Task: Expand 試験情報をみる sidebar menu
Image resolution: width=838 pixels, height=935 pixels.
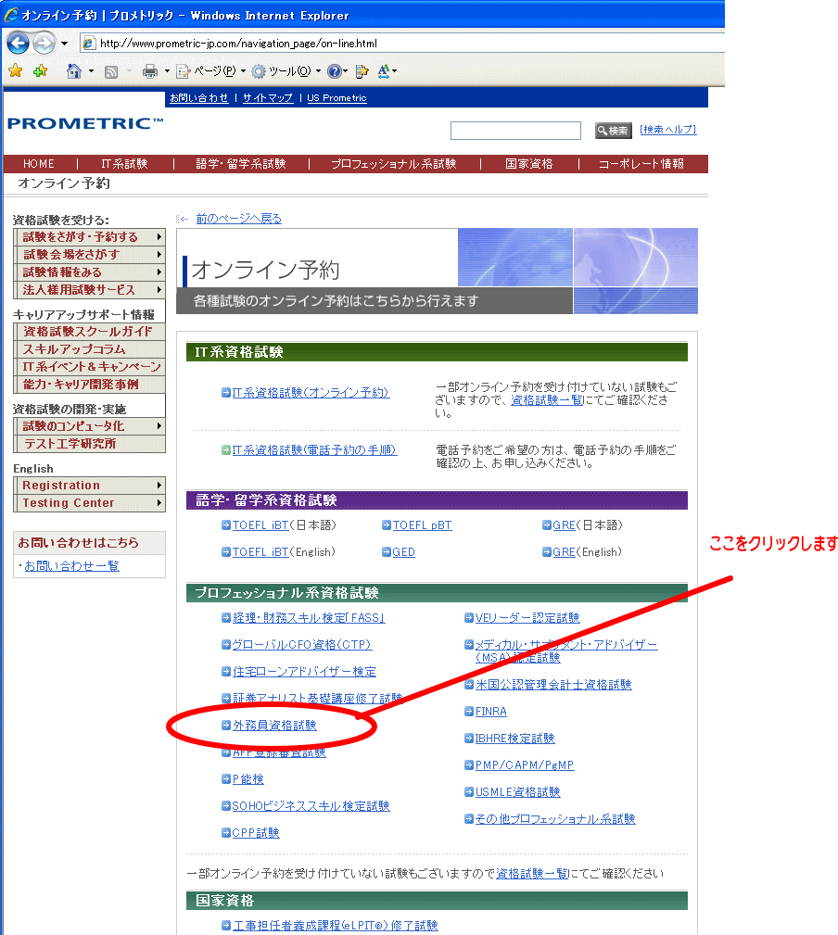Action: (x=90, y=272)
